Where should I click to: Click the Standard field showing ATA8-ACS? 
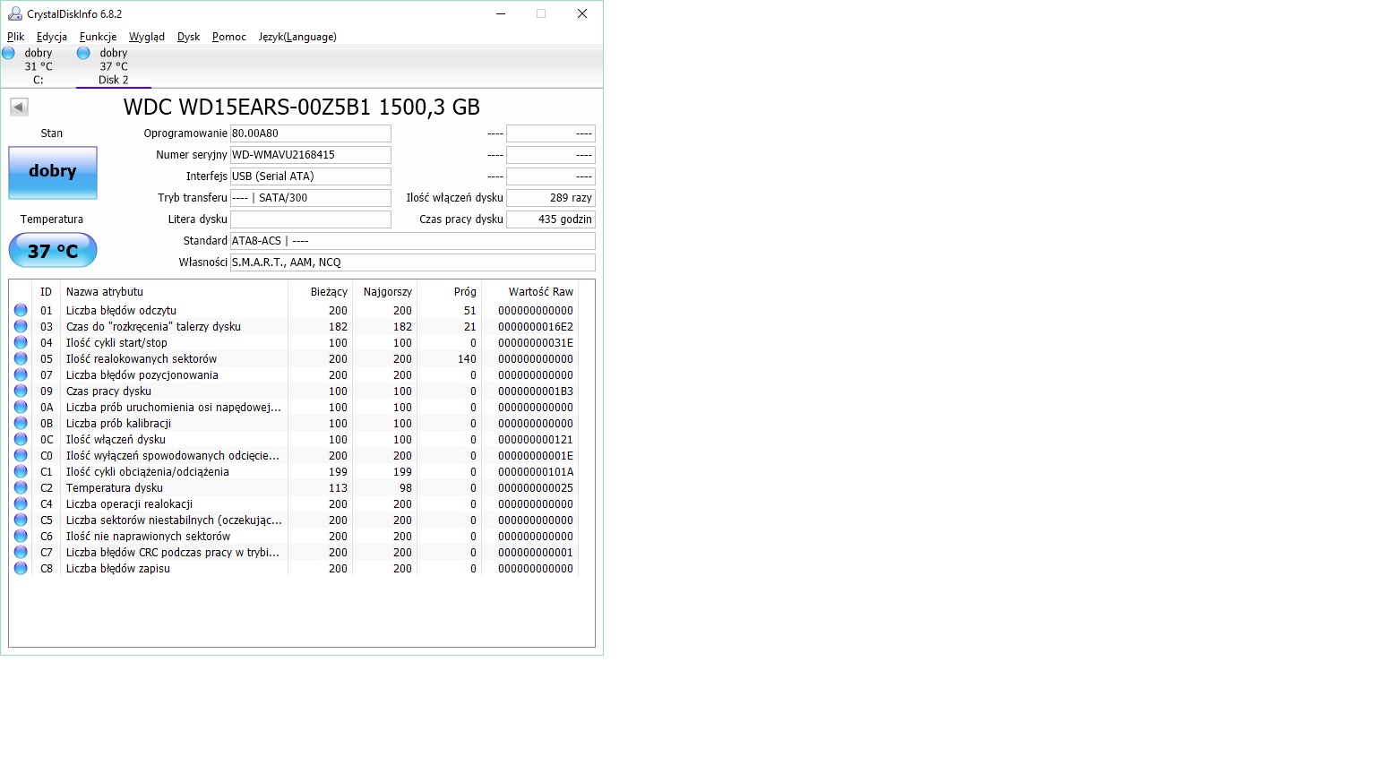click(413, 241)
